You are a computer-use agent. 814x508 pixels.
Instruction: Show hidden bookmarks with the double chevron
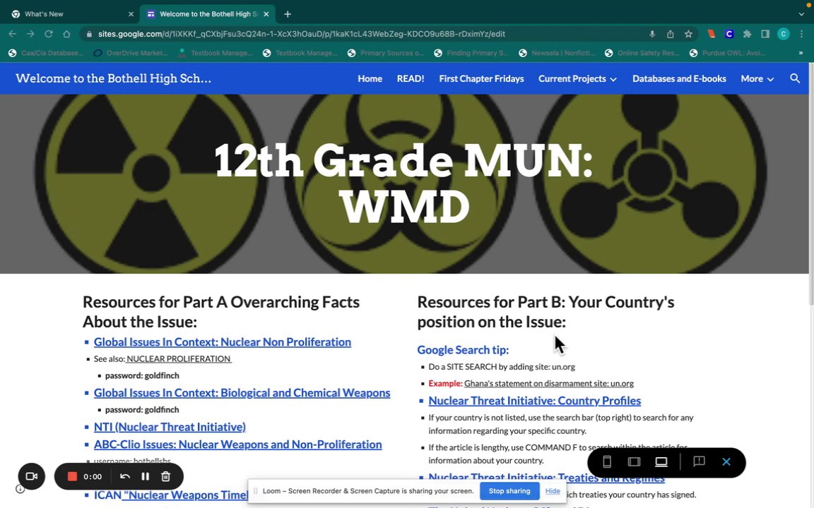pos(801,52)
